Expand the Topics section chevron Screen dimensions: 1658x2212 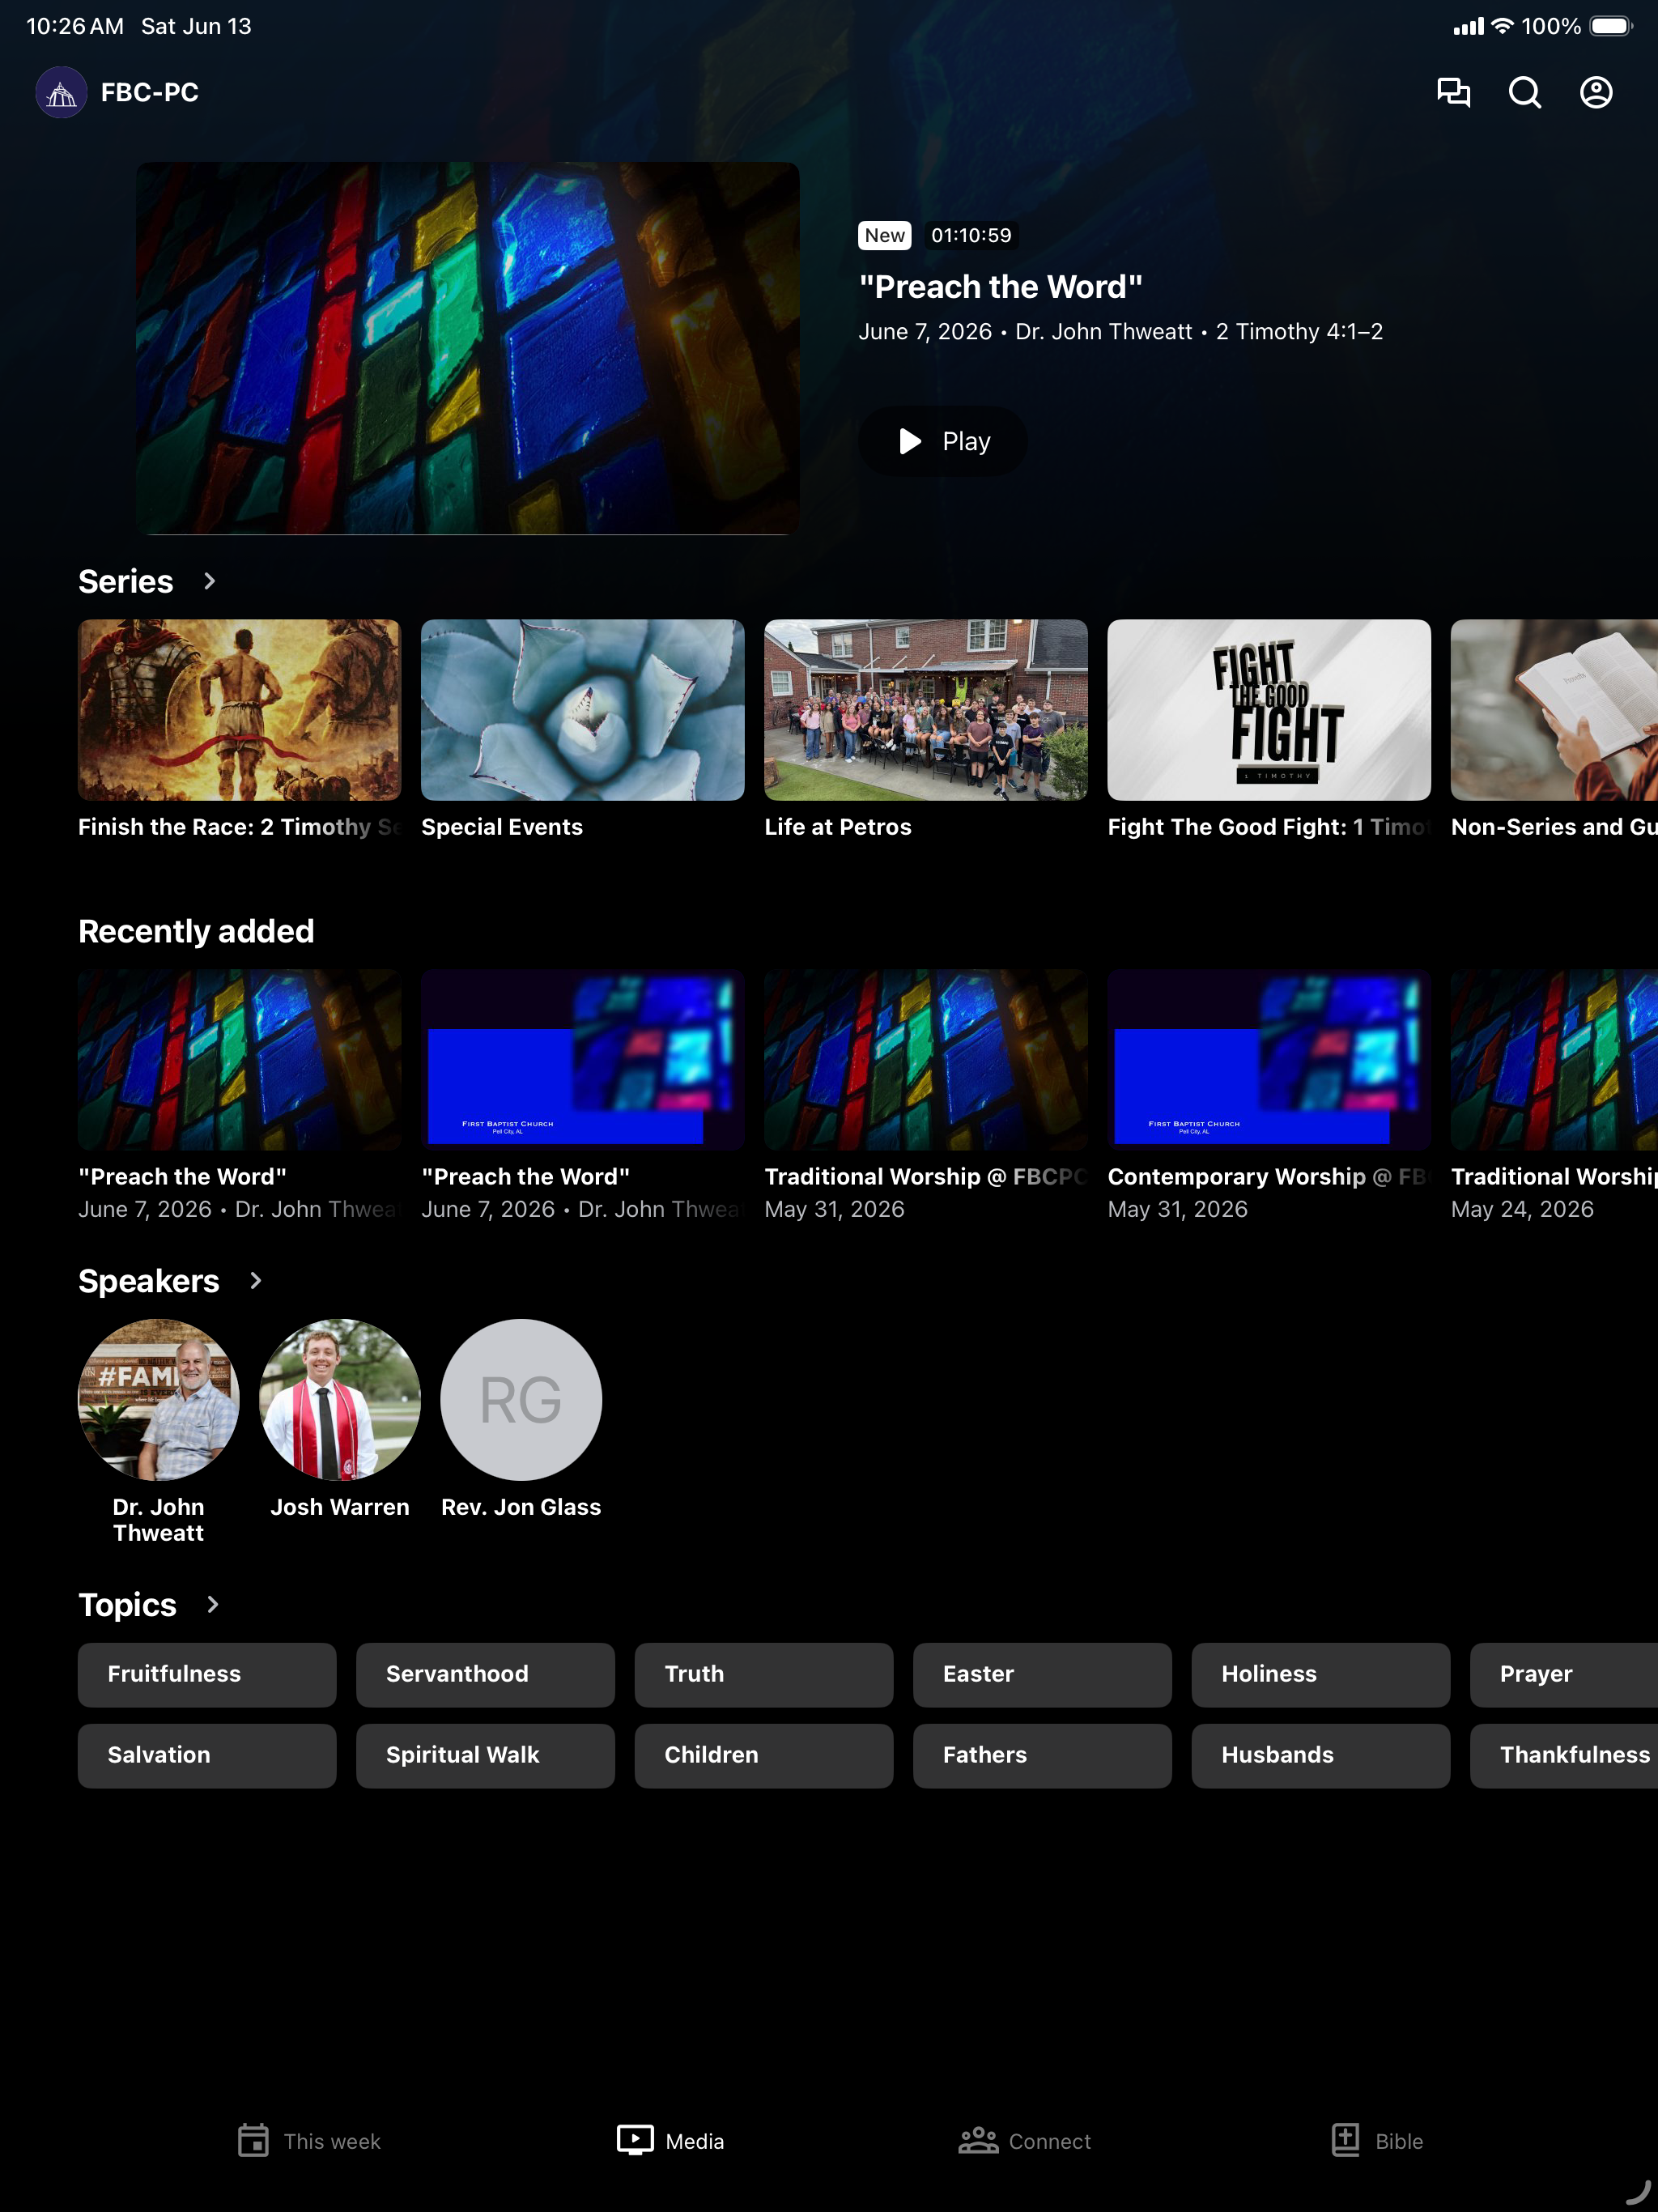[x=212, y=1604]
